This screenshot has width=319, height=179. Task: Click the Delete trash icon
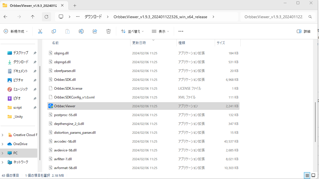pyautogui.click(x=109, y=31)
